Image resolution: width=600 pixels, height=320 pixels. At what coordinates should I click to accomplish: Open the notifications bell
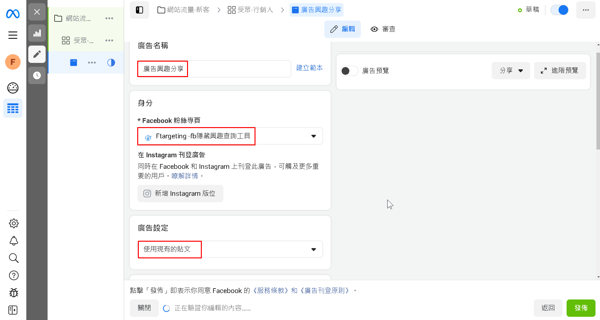pos(13,241)
